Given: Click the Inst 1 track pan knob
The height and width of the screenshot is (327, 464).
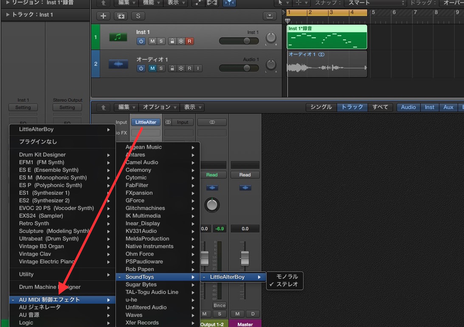Looking at the screenshot, I should (x=271, y=38).
